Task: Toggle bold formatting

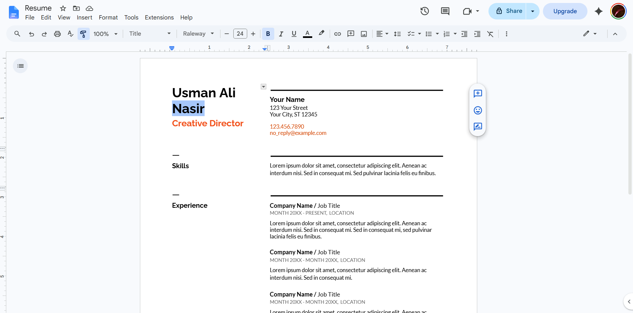Action: click(x=268, y=34)
